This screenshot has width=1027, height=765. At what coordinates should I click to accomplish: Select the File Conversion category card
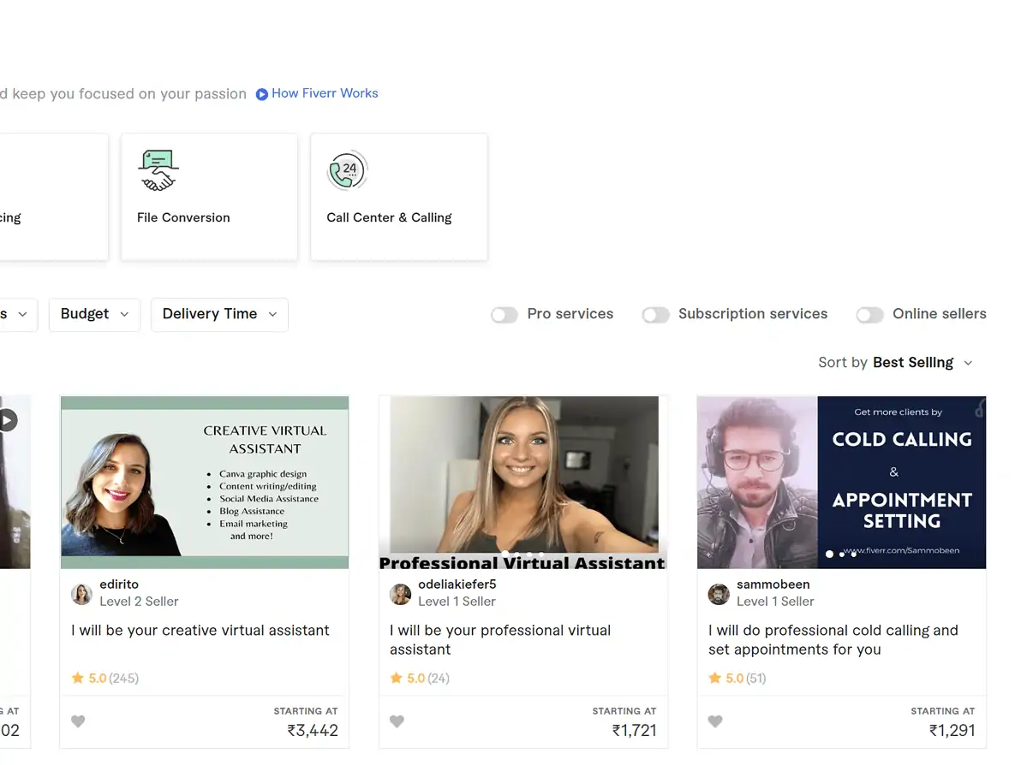pyautogui.click(x=209, y=197)
